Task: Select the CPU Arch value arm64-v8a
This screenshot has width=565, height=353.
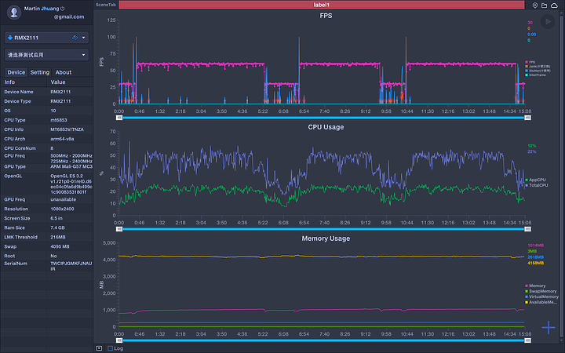Action: coord(62,139)
